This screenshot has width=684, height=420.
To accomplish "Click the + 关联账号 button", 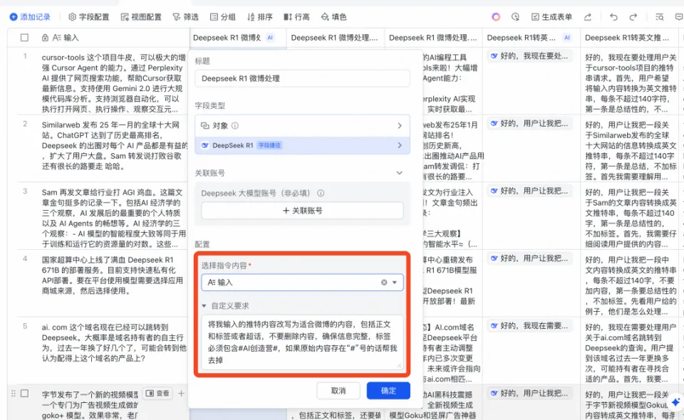I will [302, 211].
